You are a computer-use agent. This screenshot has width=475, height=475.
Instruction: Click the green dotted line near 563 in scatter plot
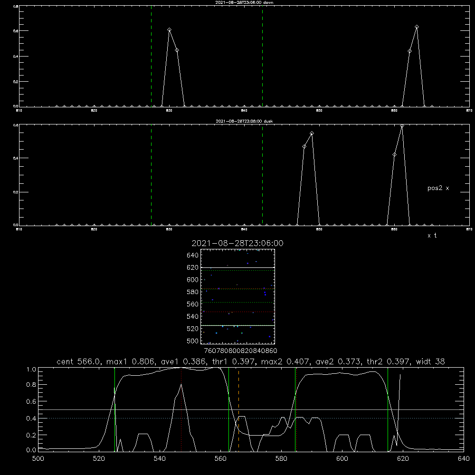(x=237, y=302)
